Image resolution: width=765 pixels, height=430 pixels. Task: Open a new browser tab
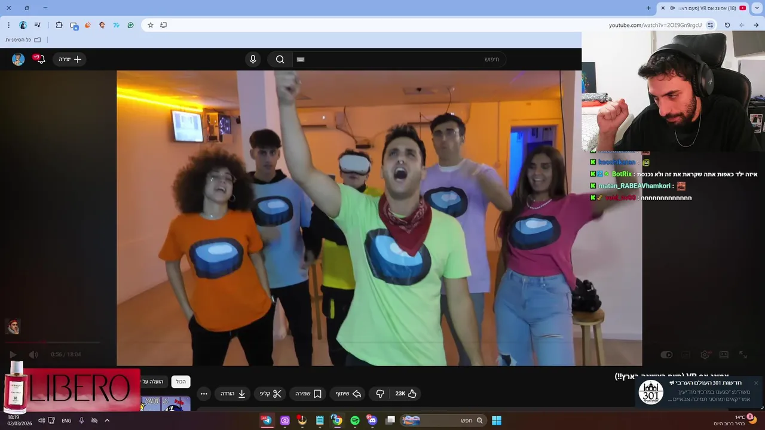point(648,8)
